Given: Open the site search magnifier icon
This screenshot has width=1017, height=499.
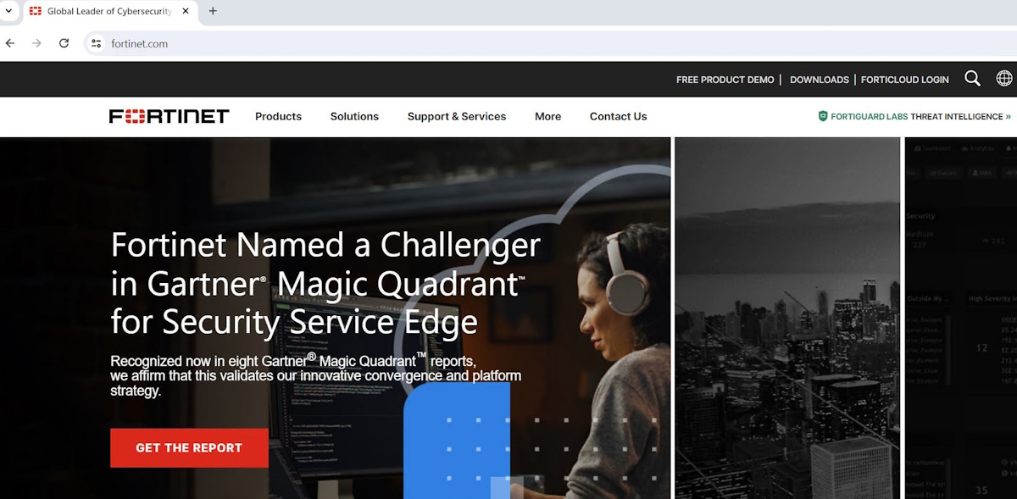Looking at the screenshot, I should (972, 79).
